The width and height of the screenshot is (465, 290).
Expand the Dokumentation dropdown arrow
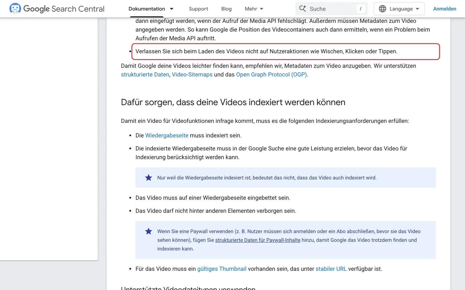pyautogui.click(x=171, y=9)
